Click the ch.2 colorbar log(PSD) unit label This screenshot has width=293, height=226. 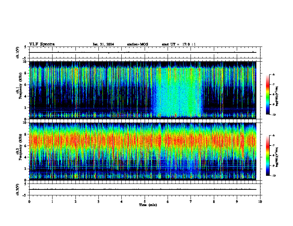tap(277, 157)
